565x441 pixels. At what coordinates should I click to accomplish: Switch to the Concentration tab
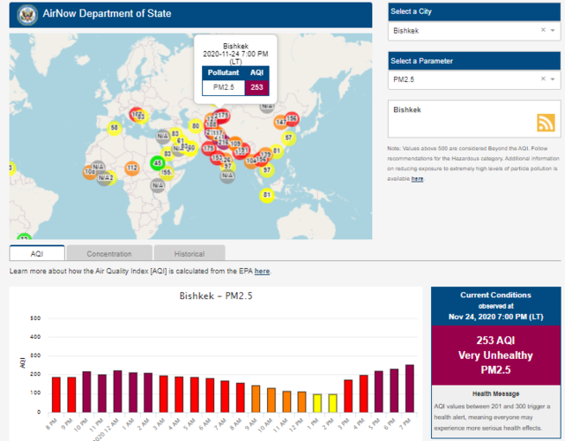point(109,254)
